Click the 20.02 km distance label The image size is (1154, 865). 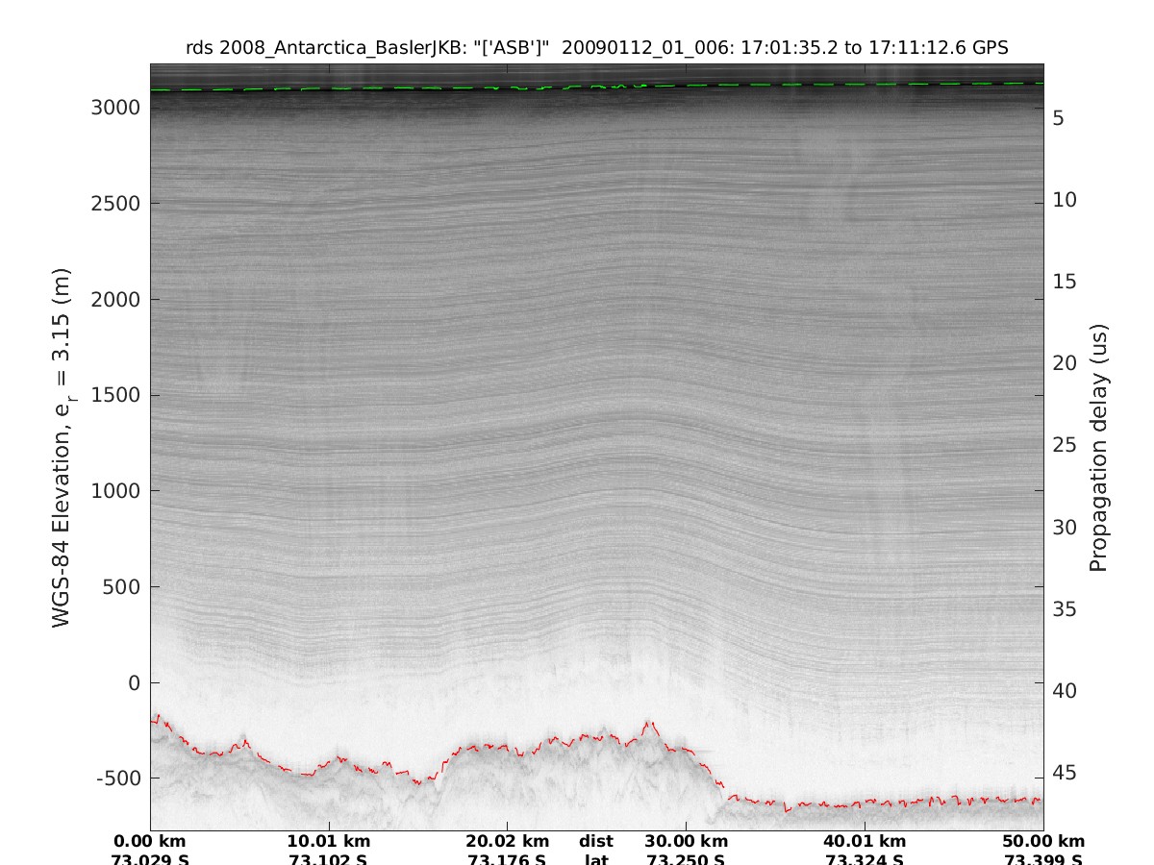pos(507,841)
